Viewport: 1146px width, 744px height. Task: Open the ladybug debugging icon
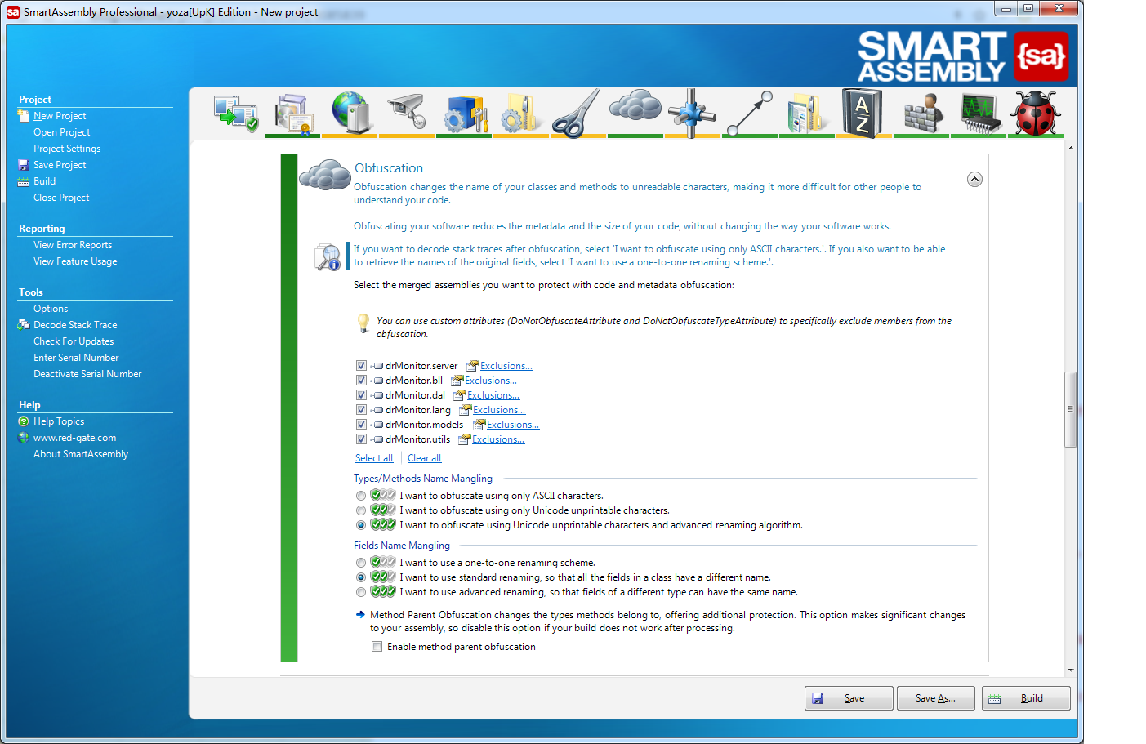[x=1036, y=113]
